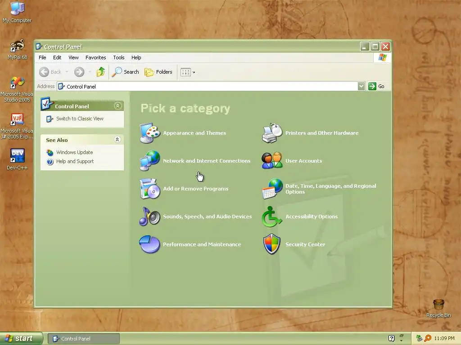Click the Security Center text link

(x=305, y=244)
